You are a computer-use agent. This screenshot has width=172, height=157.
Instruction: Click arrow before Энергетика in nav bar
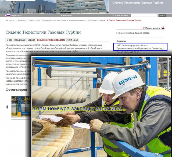click(x=6, y=16)
